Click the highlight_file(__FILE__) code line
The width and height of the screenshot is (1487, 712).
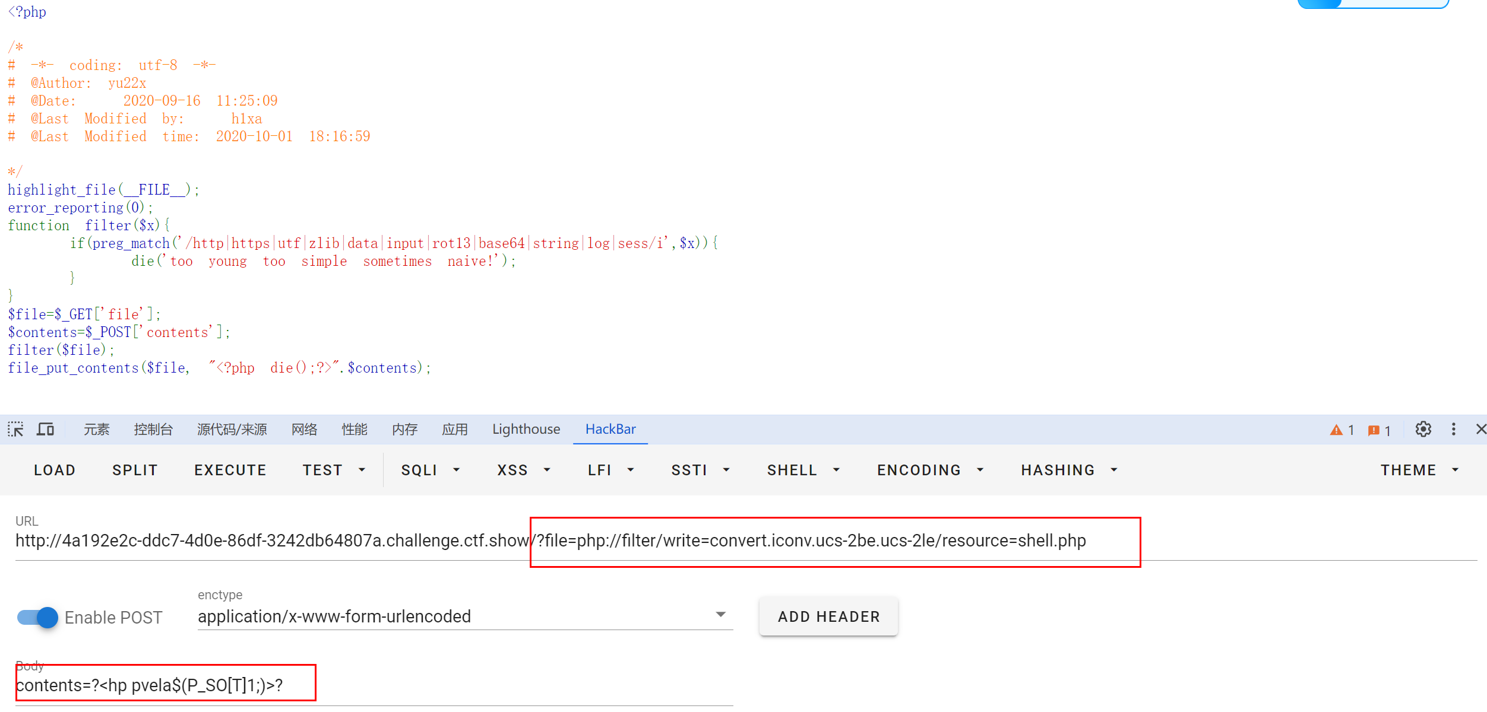[104, 190]
